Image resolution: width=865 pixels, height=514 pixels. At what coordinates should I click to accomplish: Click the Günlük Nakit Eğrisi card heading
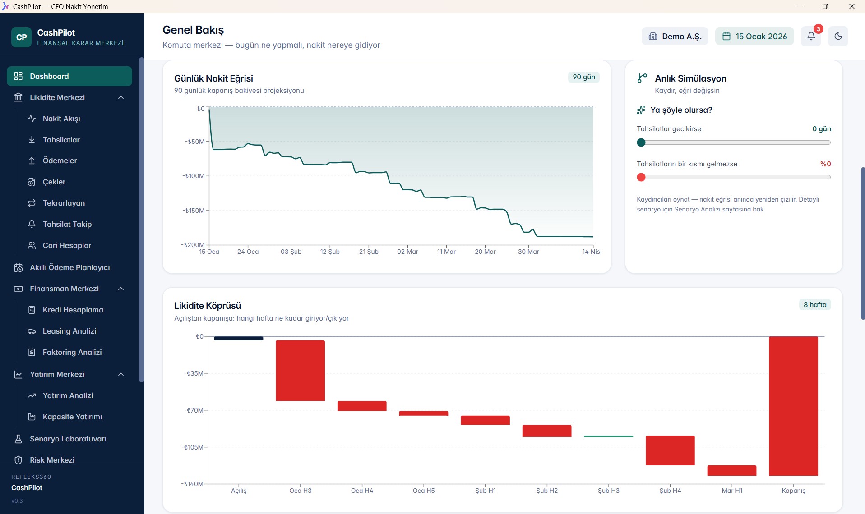213,78
